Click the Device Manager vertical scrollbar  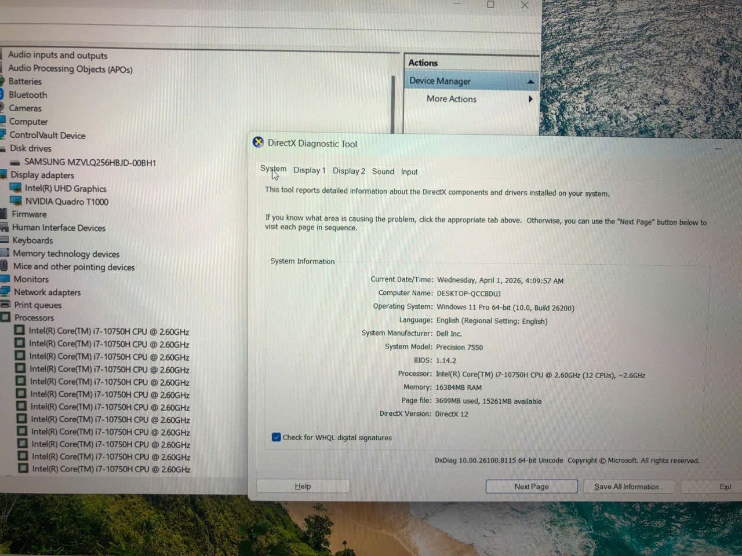393,104
